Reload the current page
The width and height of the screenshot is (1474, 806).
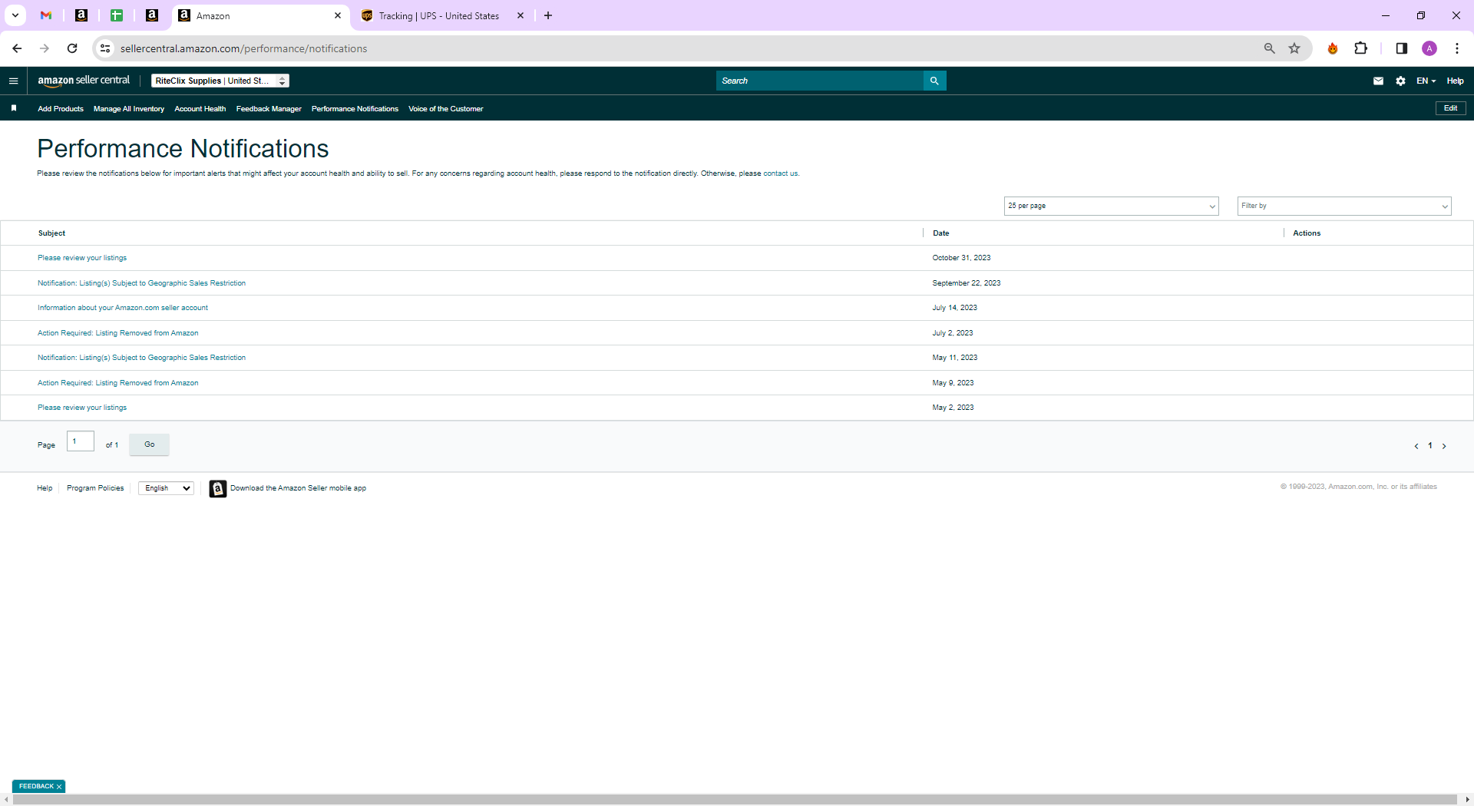[72, 48]
